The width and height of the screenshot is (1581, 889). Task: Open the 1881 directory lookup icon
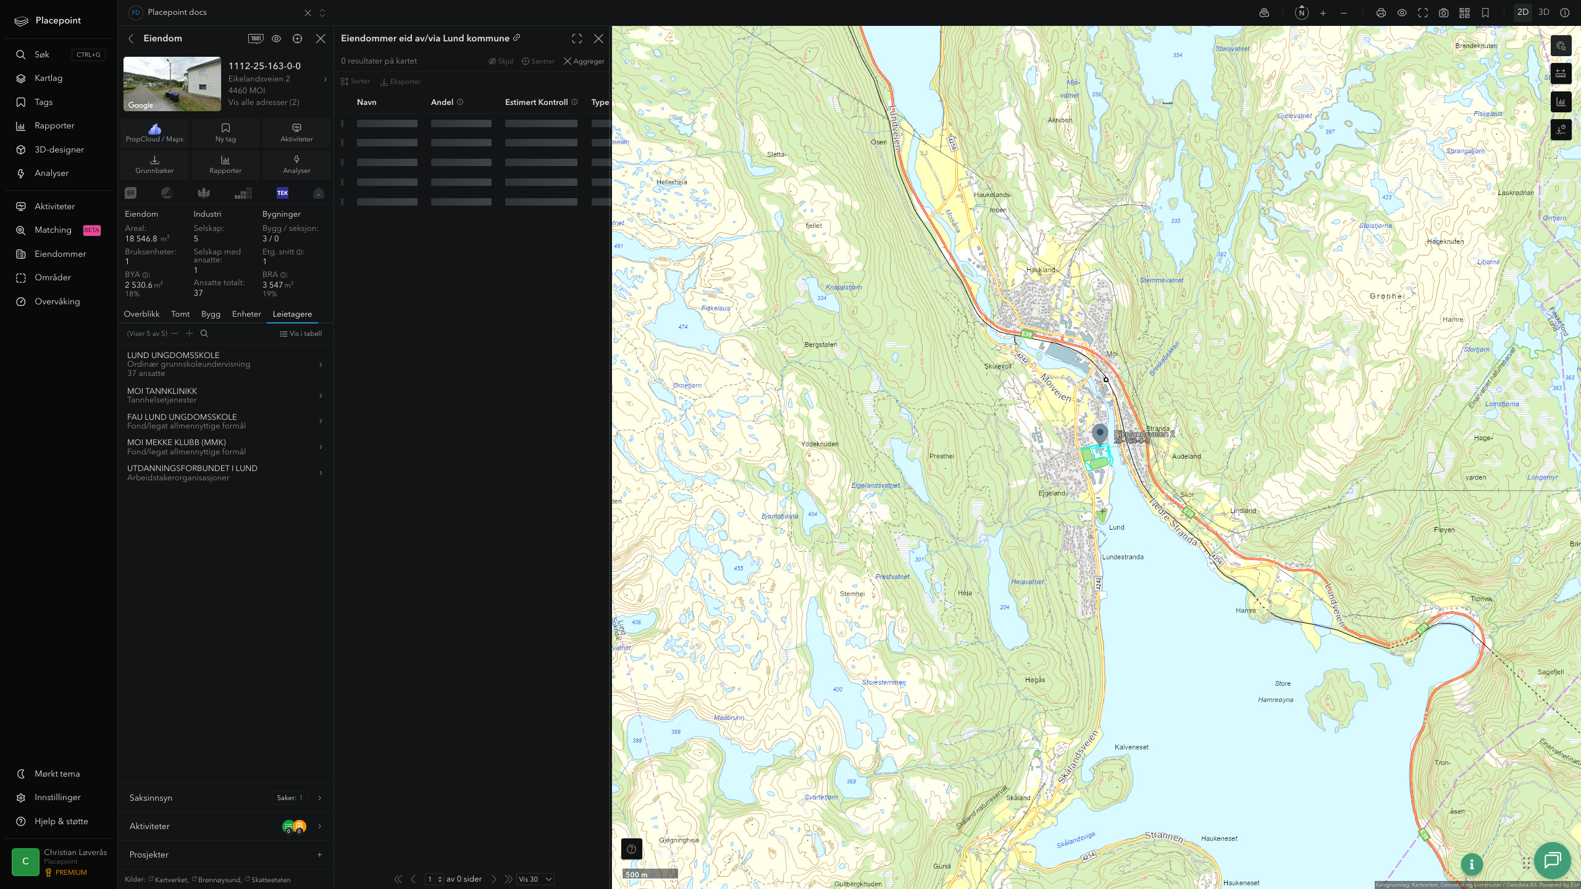click(256, 38)
